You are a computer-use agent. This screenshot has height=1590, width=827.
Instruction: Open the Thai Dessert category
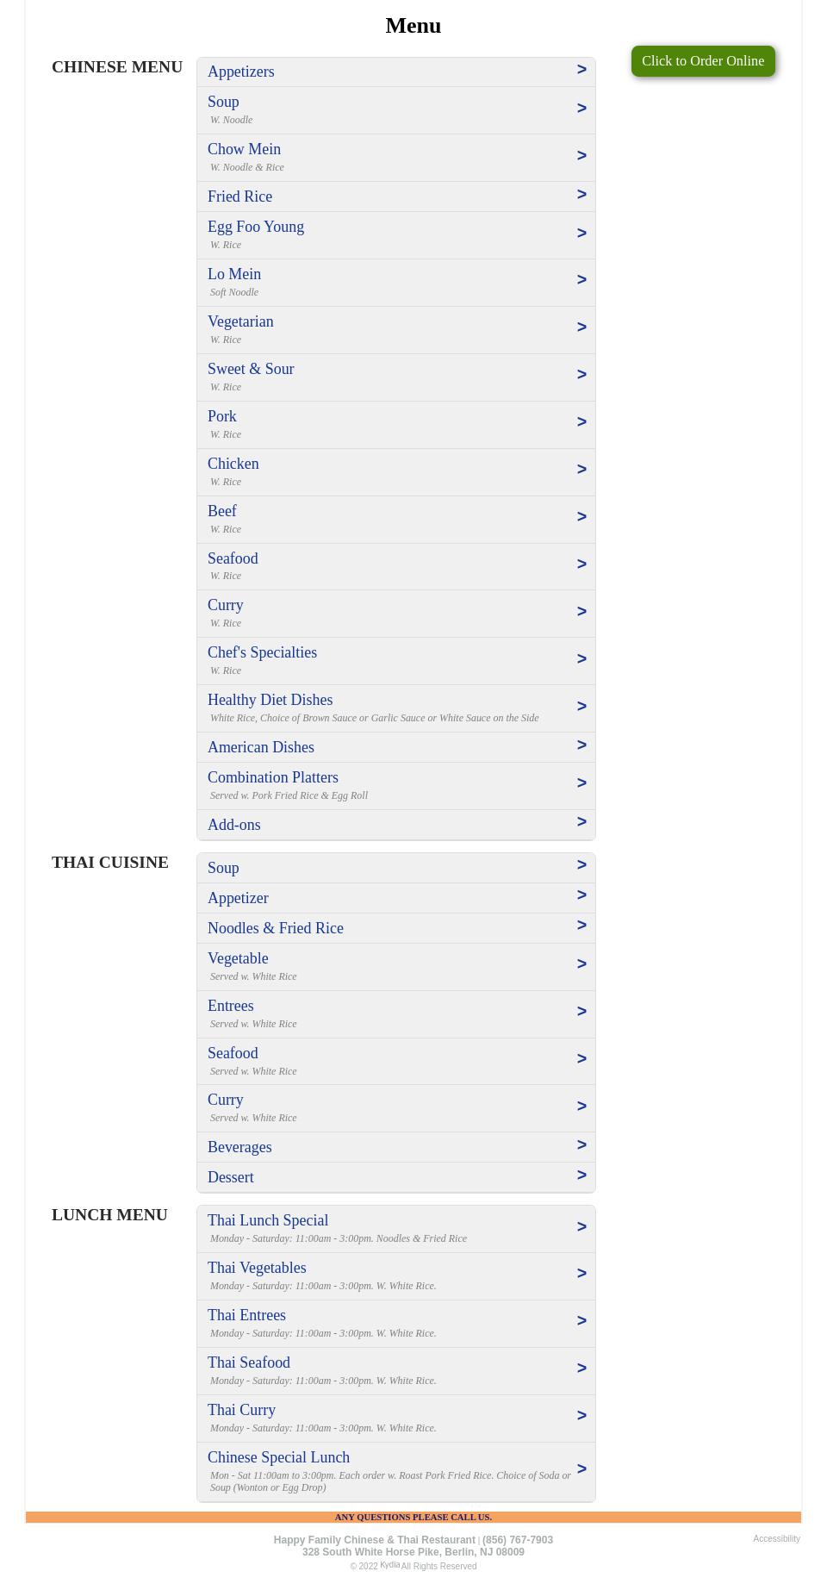point(230,1177)
